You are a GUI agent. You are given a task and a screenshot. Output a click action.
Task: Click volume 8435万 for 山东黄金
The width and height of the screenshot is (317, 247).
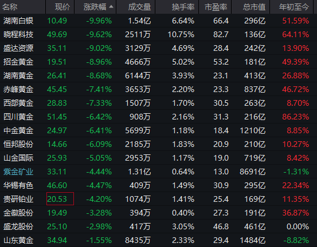138,240
